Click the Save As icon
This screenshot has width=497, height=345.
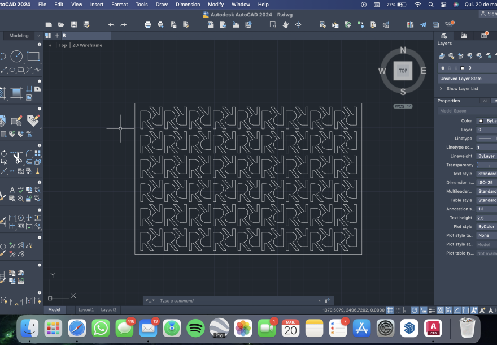pos(86,25)
